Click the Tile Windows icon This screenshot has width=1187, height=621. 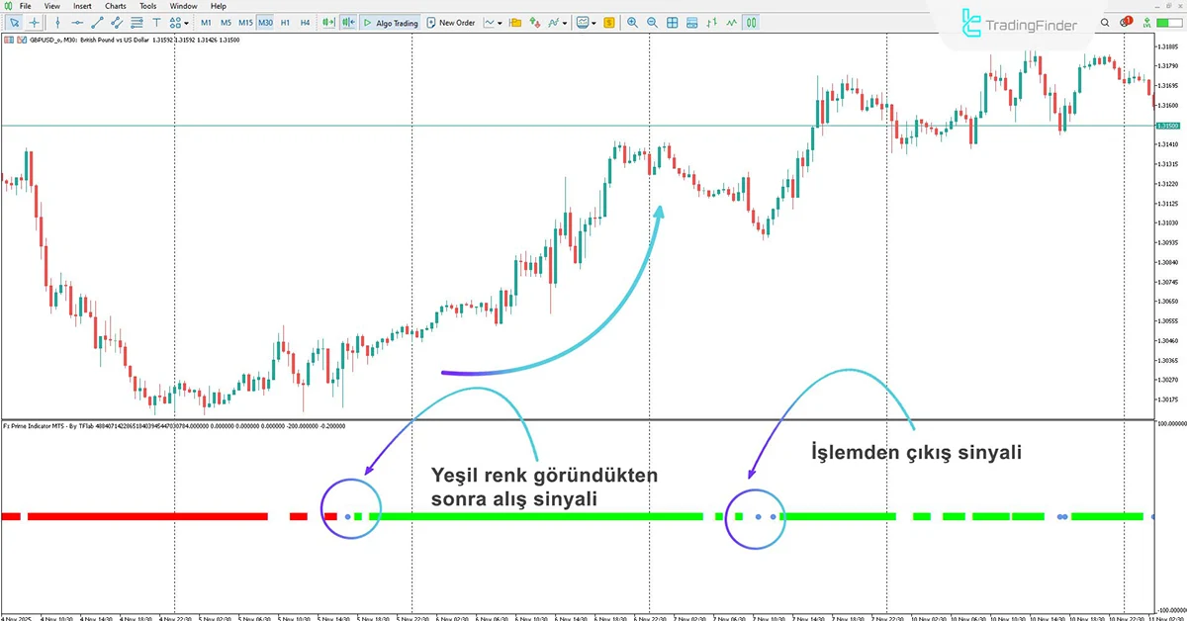[673, 22]
